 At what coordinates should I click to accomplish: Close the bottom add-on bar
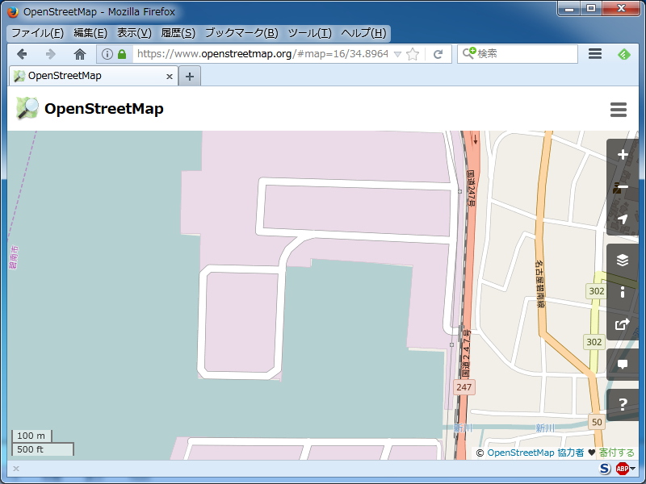(x=15, y=469)
